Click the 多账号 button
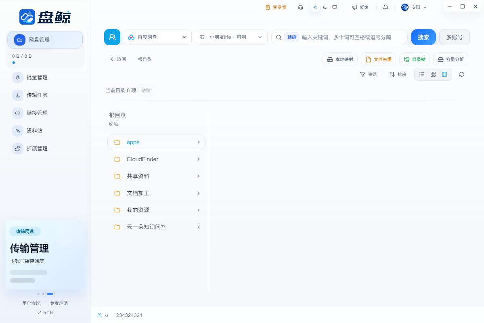The width and height of the screenshot is (484, 323). pyautogui.click(x=455, y=37)
